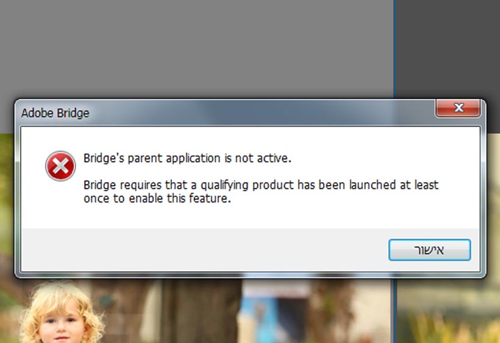500x343 pixels.
Task: Click the text about a qualifying product being launched
Action: 261,191
